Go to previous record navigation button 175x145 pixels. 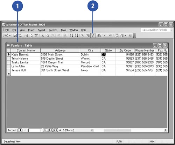(25, 130)
